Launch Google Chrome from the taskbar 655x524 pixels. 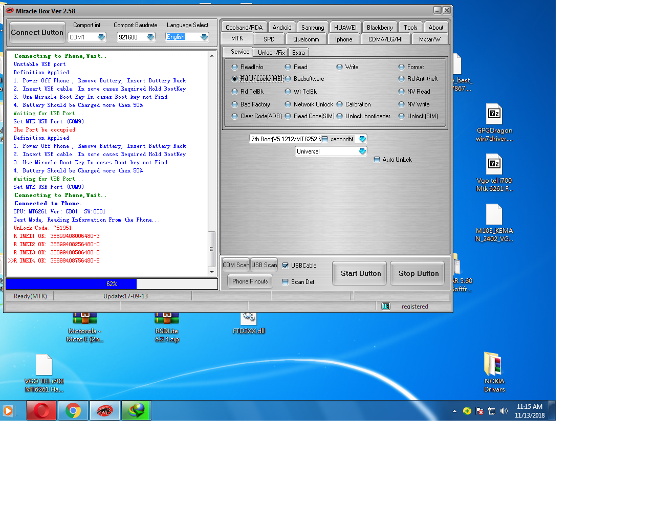click(x=73, y=410)
